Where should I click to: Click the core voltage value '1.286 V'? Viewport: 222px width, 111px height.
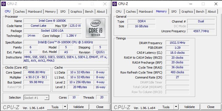coord(72,36)
